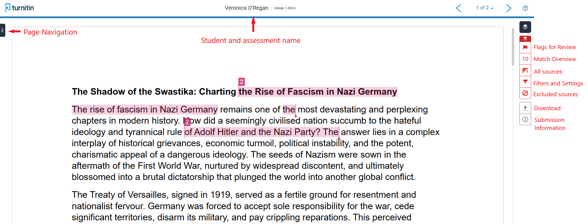
Task: Toggle the red similarity layer icon
Action: pos(525,38)
